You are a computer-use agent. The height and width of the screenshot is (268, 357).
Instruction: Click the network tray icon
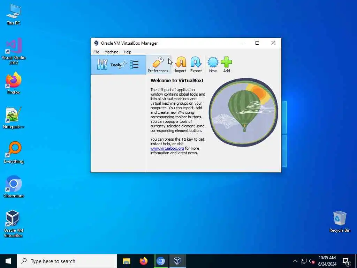303,261
